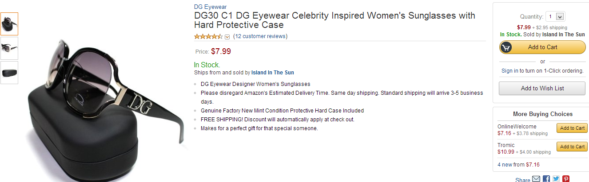
Task: Open the "4 new from $7.16" link
Action: coord(518,165)
